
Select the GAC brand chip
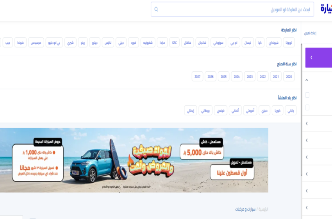175,43
